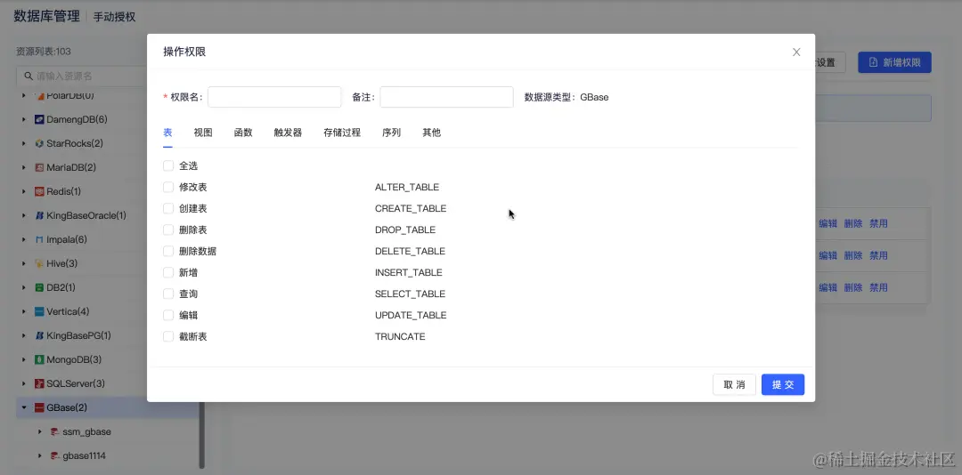The width and height of the screenshot is (962, 475).
Task: Expand the StarRocks(2) tree node
Action: pyautogui.click(x=24, y=143)
